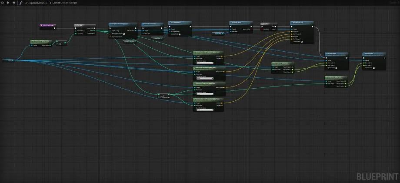Click the value field on the subtract node
Image resolution: width=400 pixels, height=183 pixels.
[x=60, y=43]
